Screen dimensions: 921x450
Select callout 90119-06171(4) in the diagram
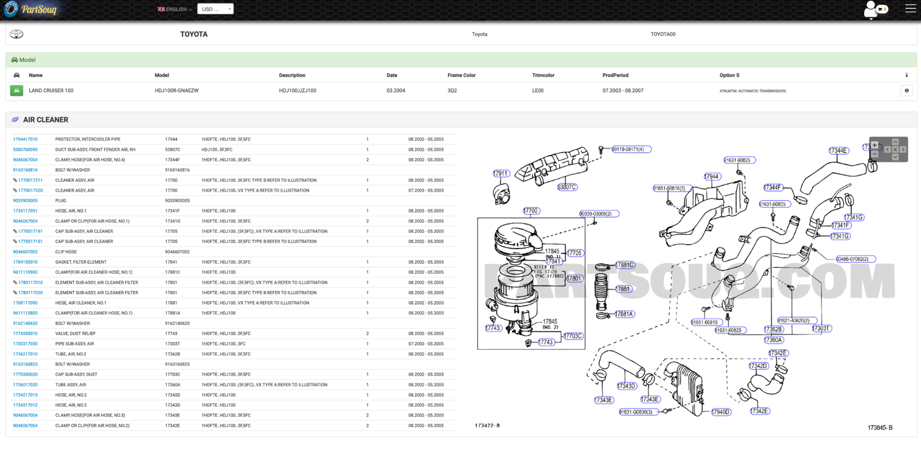(x=631, y=149)
